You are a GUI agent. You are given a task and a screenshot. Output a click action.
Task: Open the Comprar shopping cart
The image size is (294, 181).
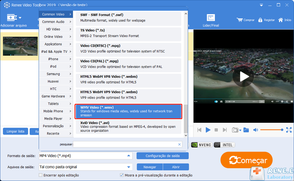pos(245,20)
